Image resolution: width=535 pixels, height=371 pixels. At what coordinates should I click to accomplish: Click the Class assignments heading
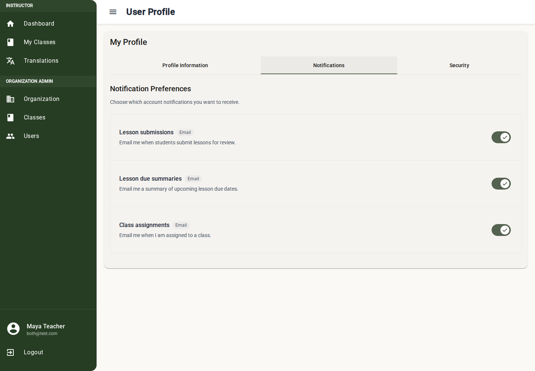[144, 225]
